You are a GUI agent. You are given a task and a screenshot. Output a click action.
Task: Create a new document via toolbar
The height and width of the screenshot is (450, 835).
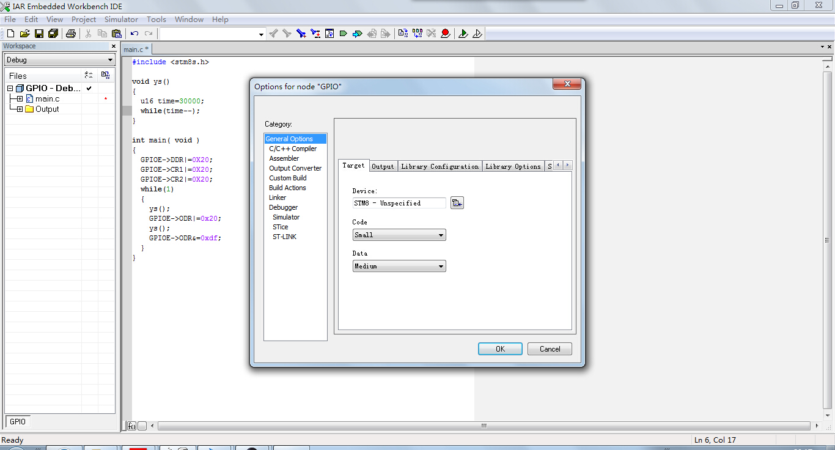tap(10, 34)
